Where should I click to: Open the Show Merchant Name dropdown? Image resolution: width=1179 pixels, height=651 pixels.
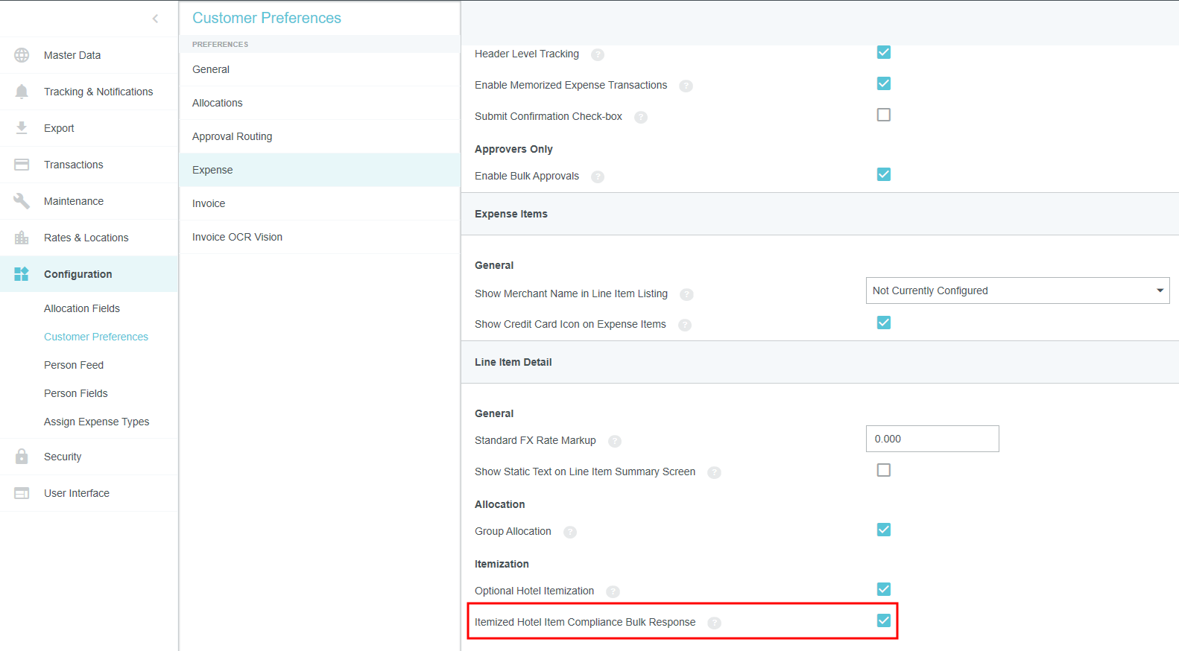point(1017,290)
